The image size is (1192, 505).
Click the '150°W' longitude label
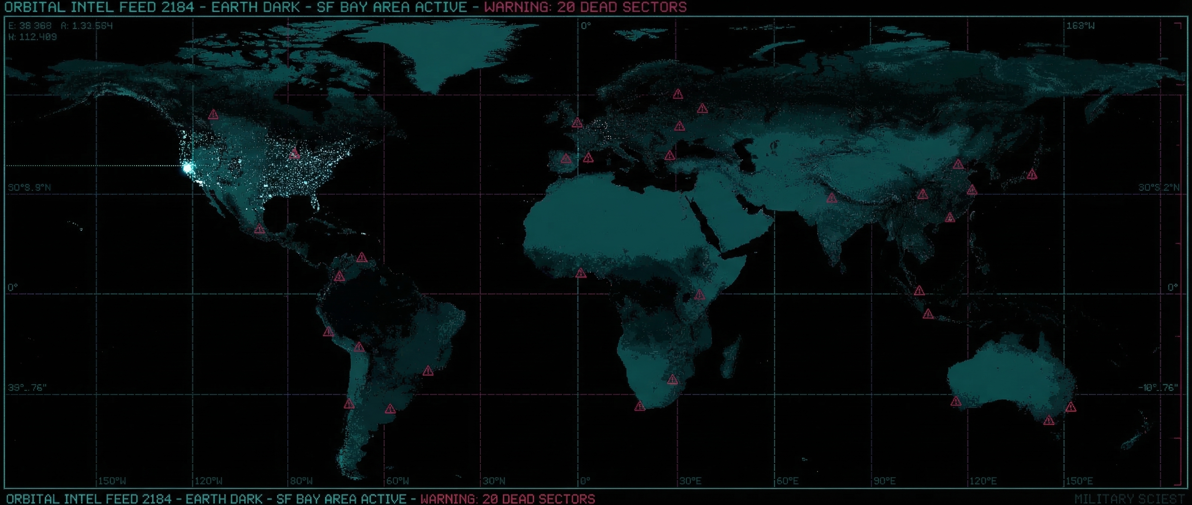click(112, 481)
